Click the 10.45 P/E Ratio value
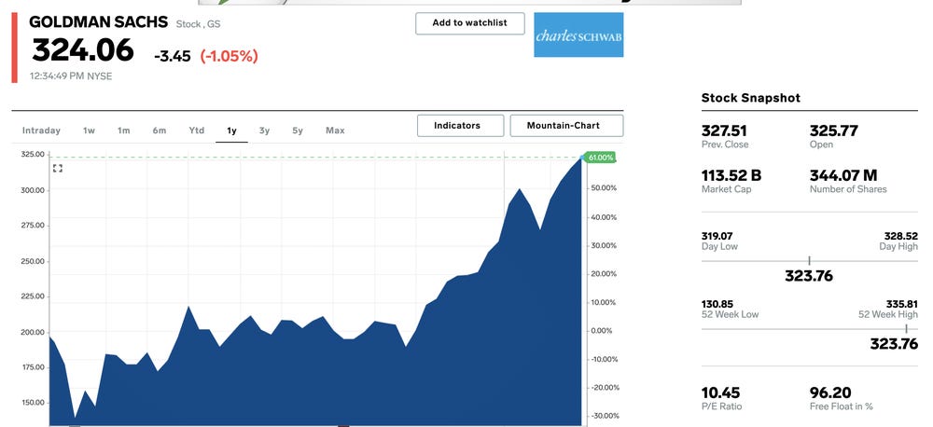 (720, 393)
